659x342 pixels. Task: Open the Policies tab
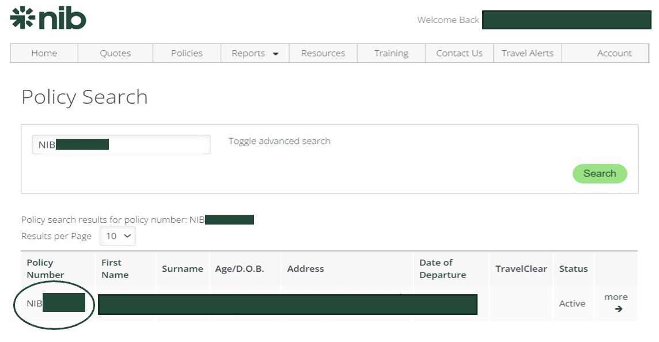pos(187,54)
